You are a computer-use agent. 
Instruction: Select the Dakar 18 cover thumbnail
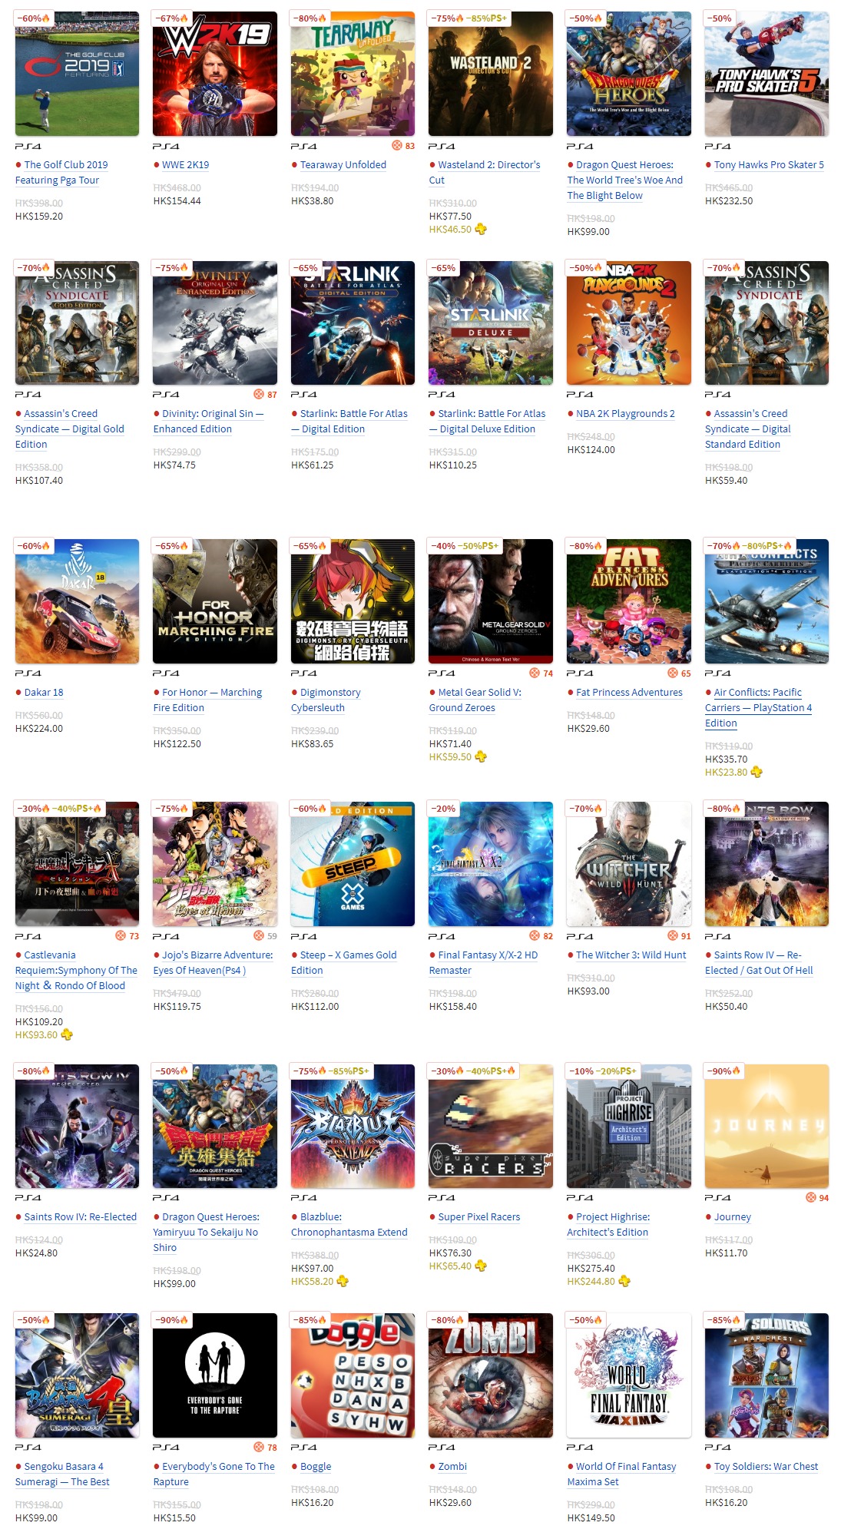tap(77, 601)
